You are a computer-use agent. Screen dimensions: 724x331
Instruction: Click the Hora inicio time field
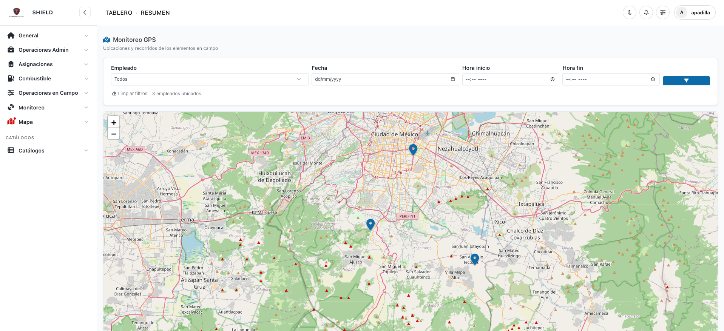[x=511, y=79]
